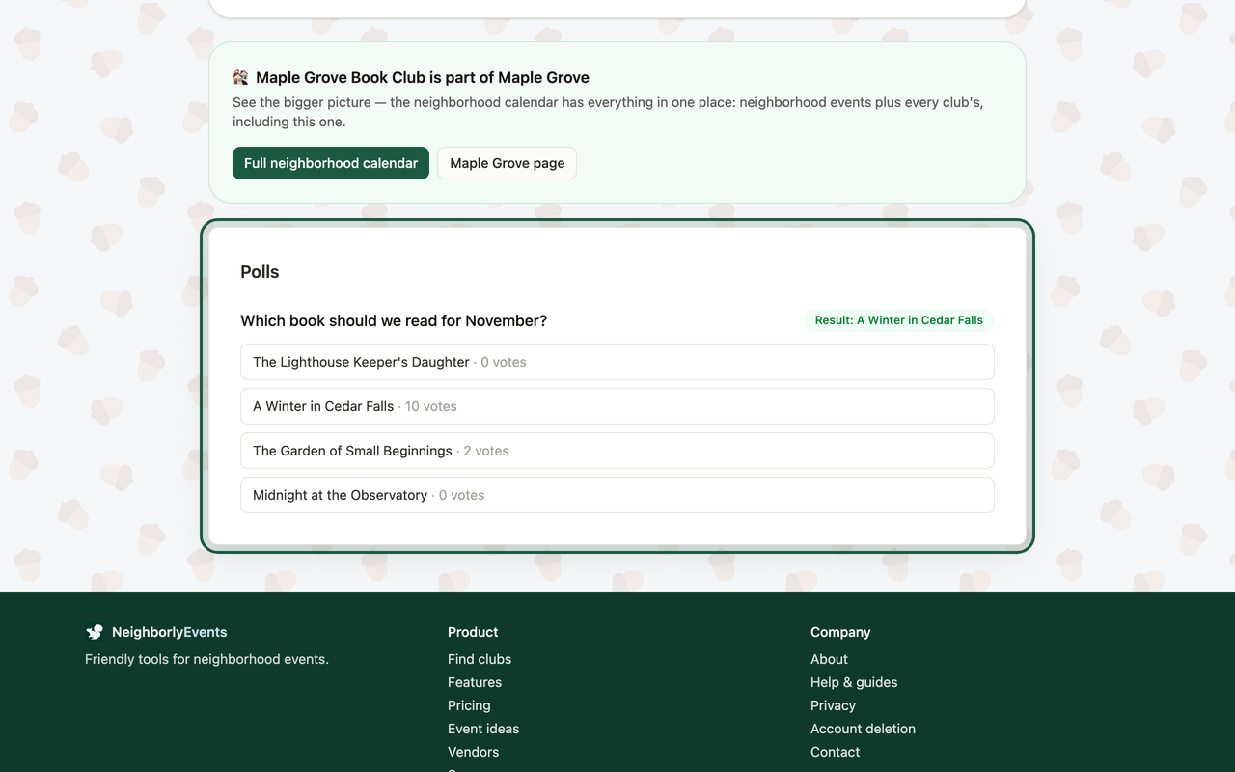This screenshot has height=772, width=1235.
Task: Click the NeighborlyEvents squirrel logo icon
Action: coord(95,632)
